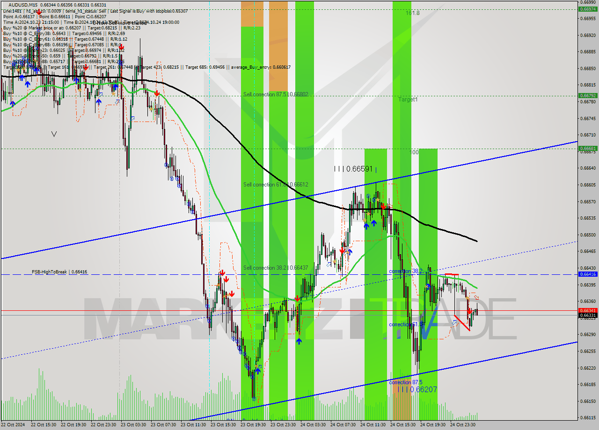Image resolution: width=599 pixels, height=430 pixels.
Task: Click the green 0.66974 price tag
Action: pos(588,9)
